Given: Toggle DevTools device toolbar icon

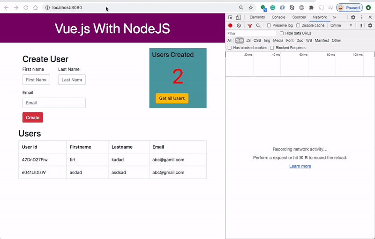Looking at the screenshot, I should [239, 17].
